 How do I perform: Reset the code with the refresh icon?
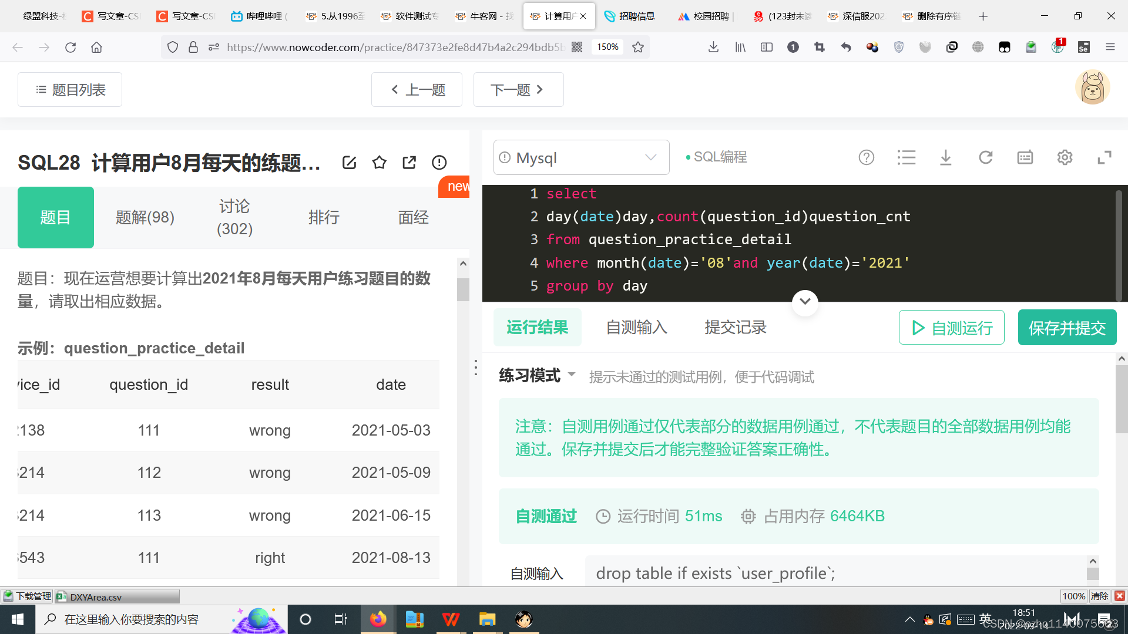pyautogui.click(x=986, y=157)
